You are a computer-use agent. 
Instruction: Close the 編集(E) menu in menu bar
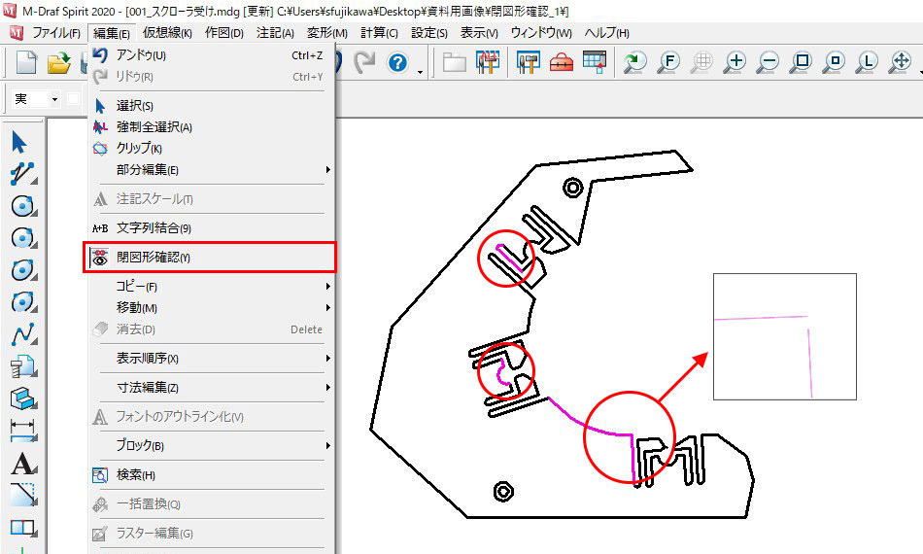[x=112, y=33]
